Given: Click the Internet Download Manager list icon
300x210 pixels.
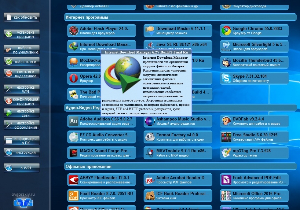Looking at the screenshot, I should 74,46.
